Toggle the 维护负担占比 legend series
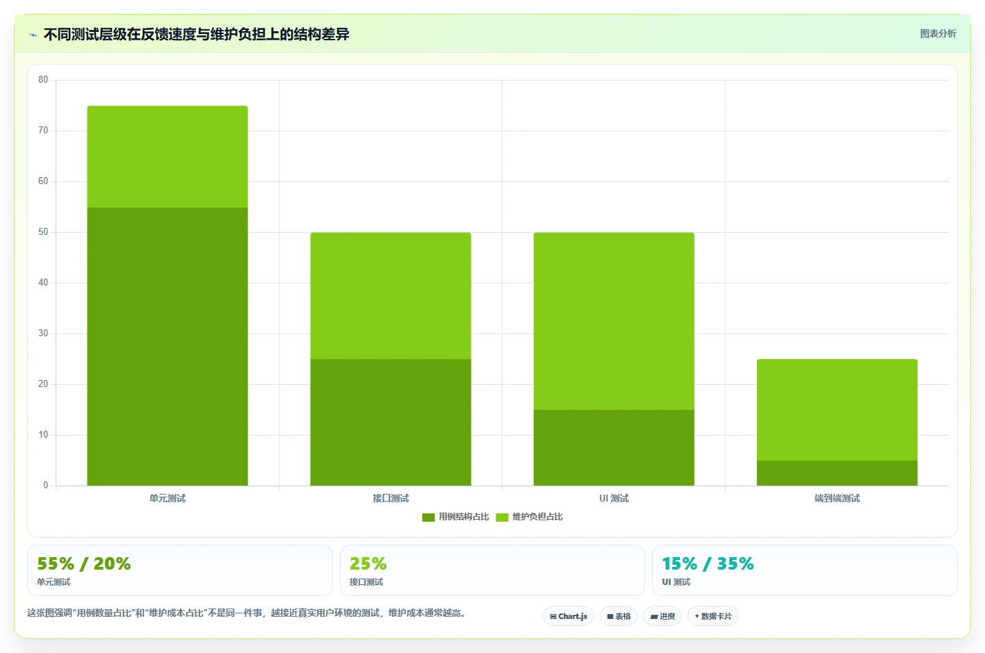Screen dimensions: 985x653 pos(530,517)
